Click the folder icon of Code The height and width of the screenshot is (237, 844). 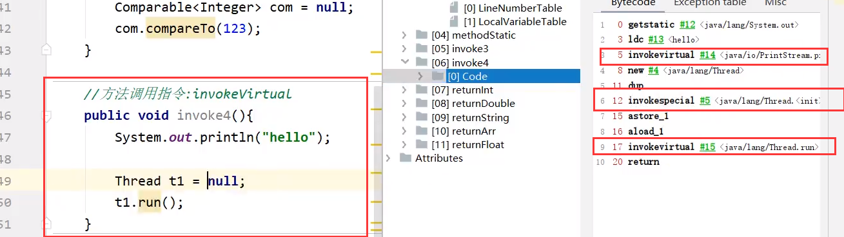[x=438, y=77]
